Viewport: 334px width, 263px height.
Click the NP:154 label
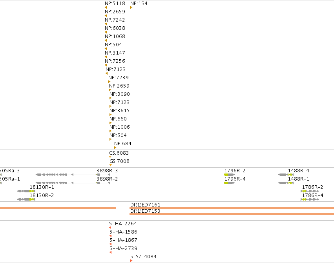point(139,4)
